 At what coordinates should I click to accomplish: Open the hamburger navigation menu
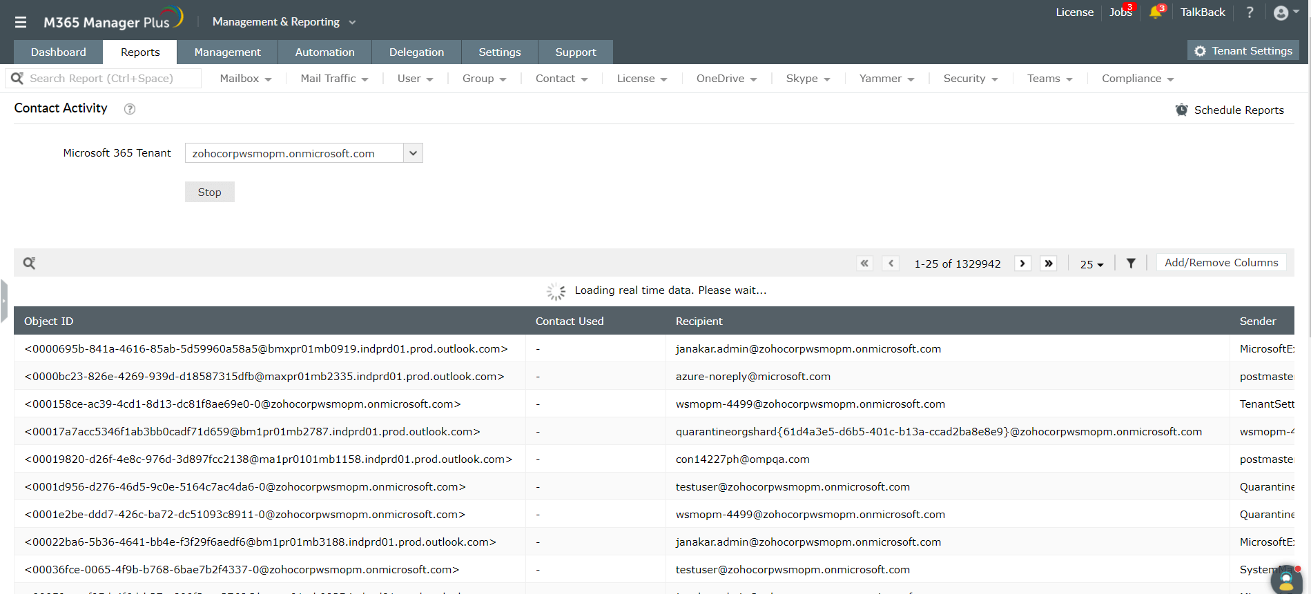21,22
